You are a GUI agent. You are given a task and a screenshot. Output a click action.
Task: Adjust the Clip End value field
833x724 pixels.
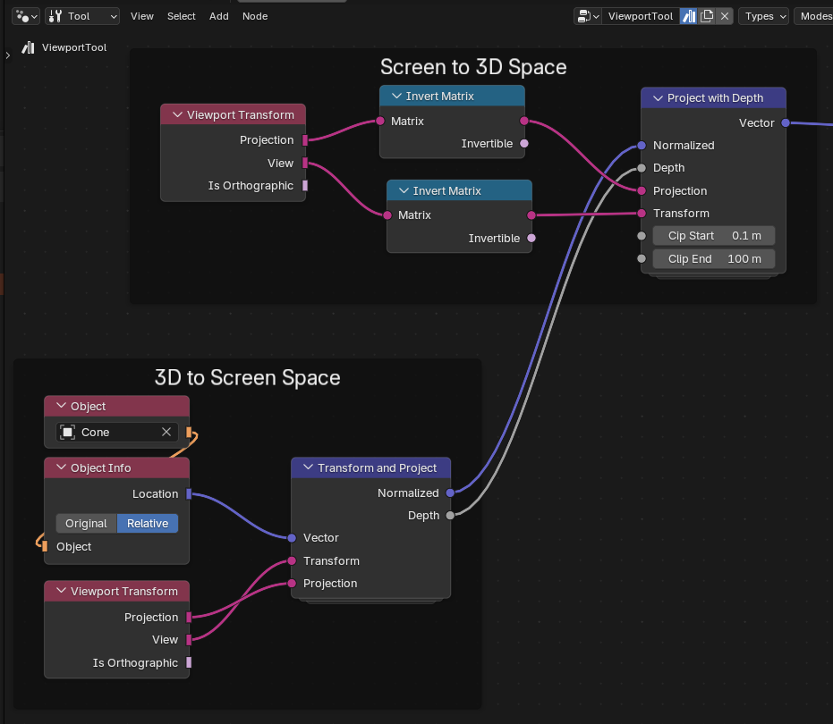pyautogui.click(x=714, y=259)
